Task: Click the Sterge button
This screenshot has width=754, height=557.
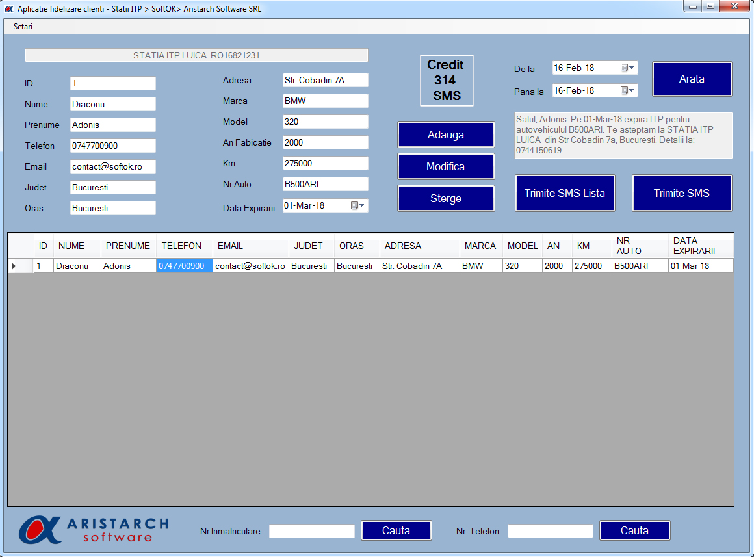Action: click(x=446, y=198)
